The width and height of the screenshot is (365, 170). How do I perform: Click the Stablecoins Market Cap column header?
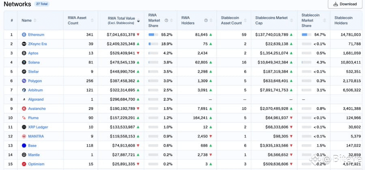[271, 20]
